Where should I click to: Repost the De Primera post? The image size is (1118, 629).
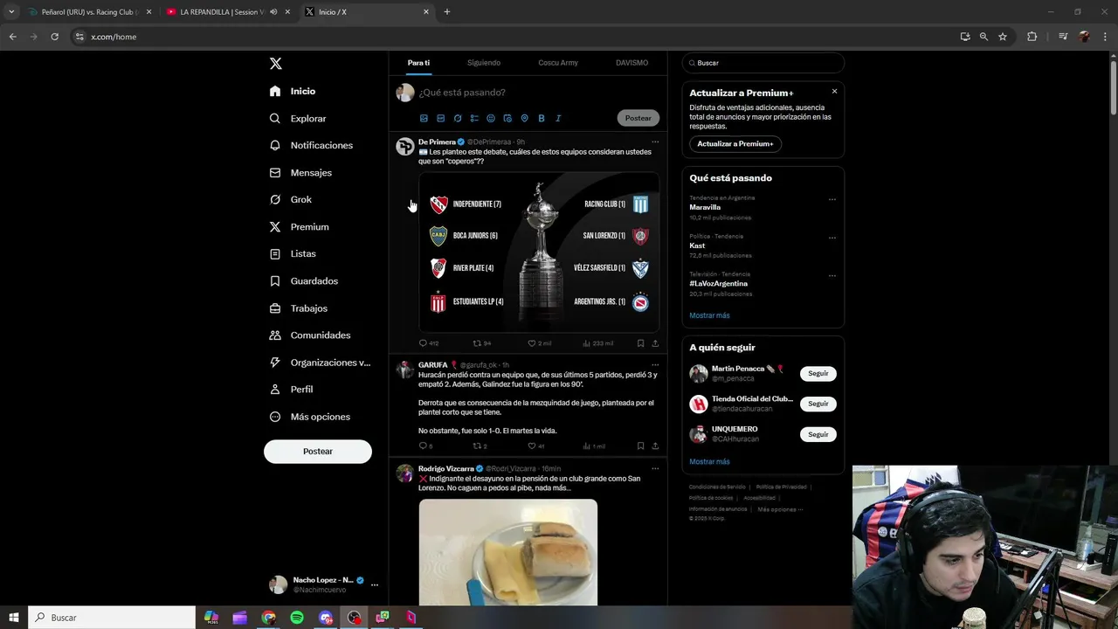[481, 343]
